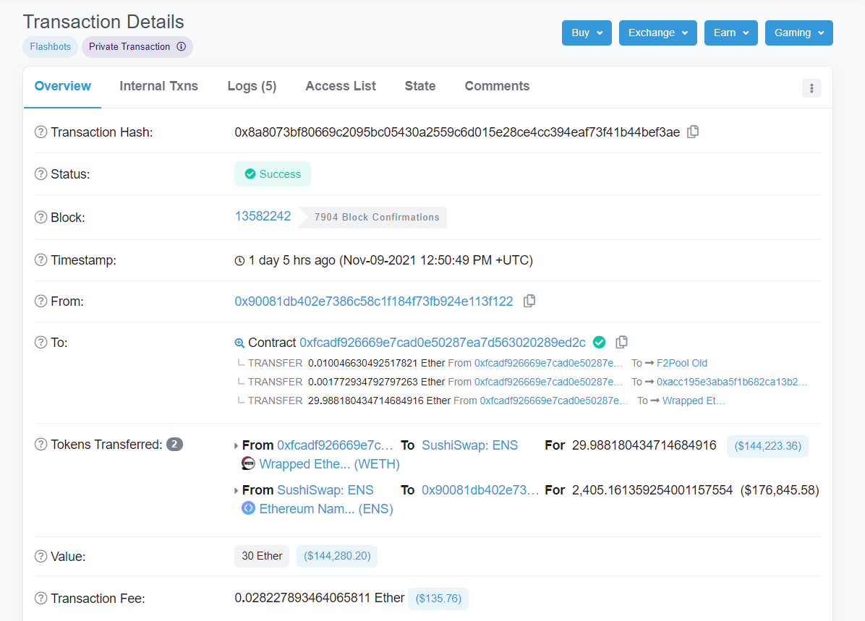Open the Comments tab

click(497, 86)
